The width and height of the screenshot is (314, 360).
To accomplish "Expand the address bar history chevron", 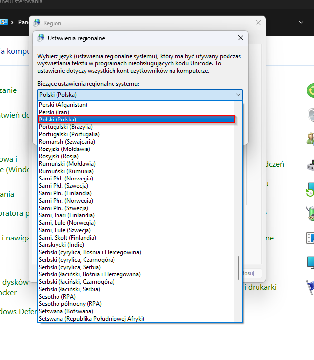I will [301, 22].
